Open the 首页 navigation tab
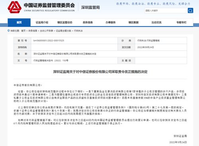 [x=19, y=23]
